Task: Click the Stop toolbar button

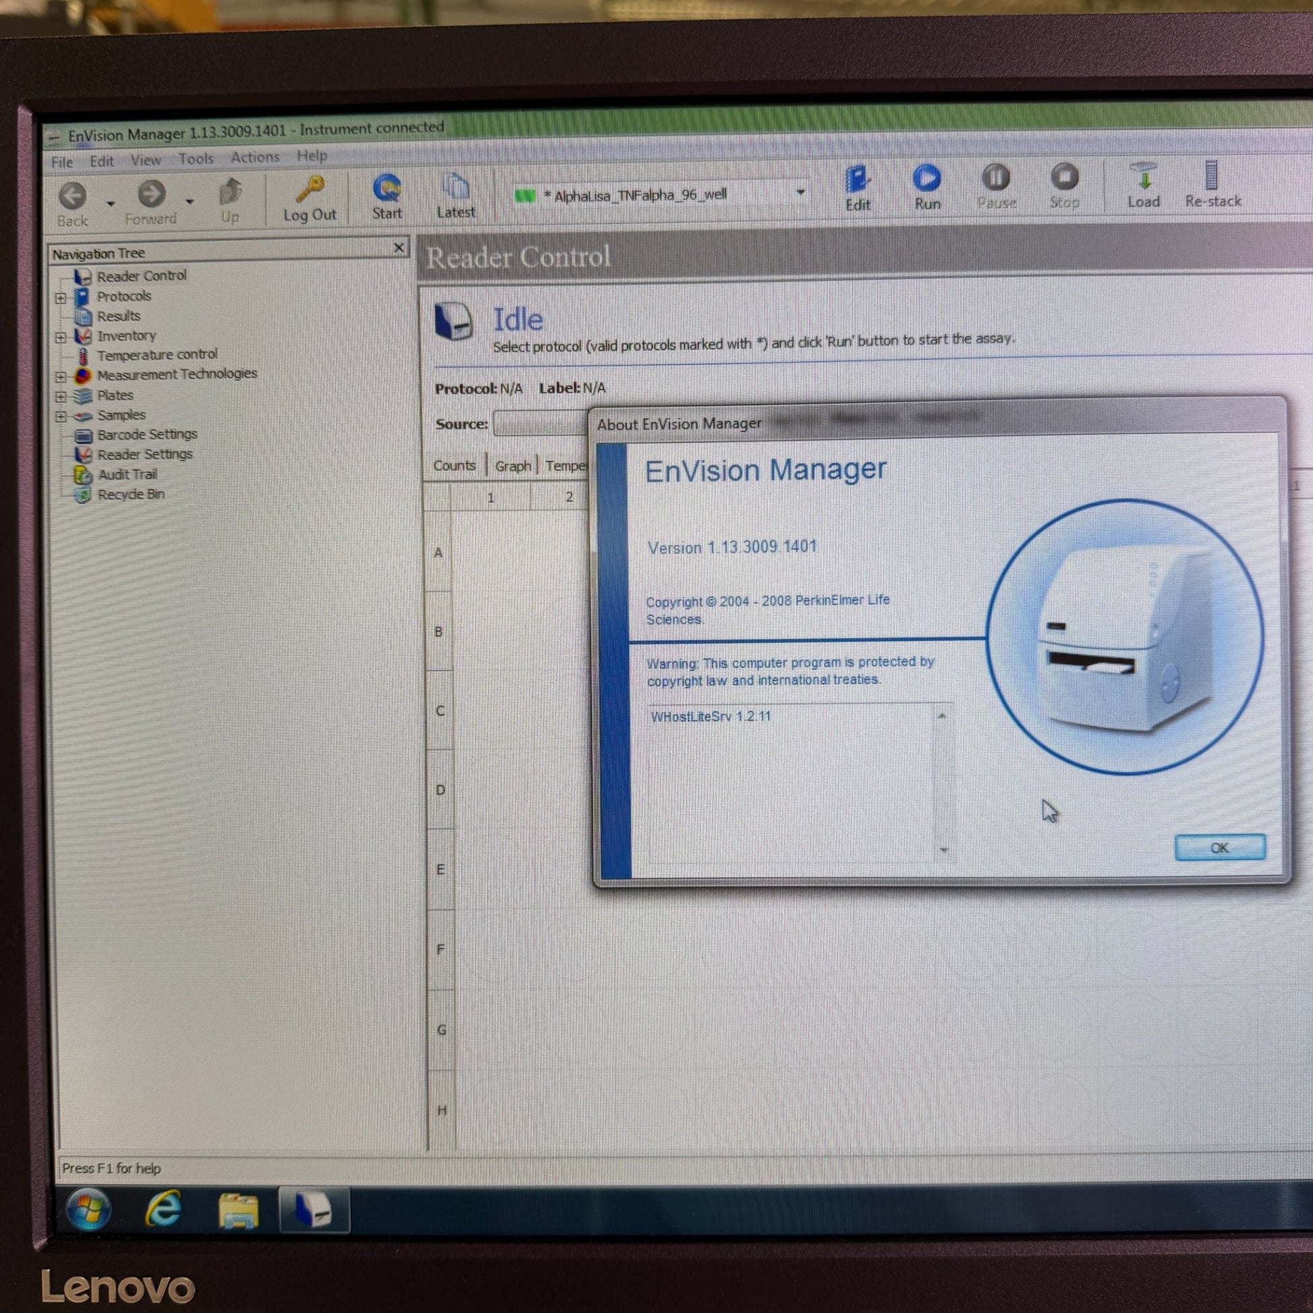Action: pos(1064,177)
